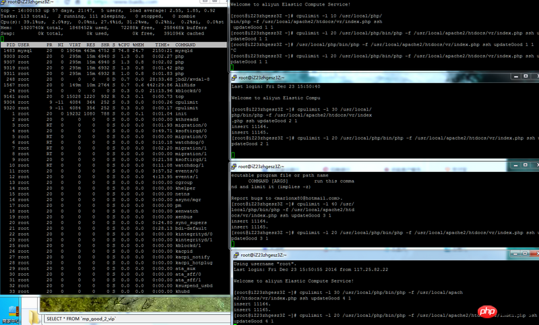Open PuTTY icon menu of 'Using username root' window
This screenshot has height=325, width=539.
point(236,255)
